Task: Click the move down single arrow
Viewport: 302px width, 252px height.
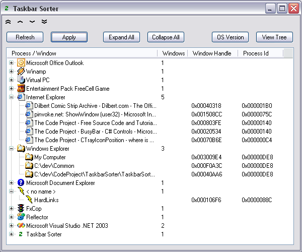Action: point(32,22)
